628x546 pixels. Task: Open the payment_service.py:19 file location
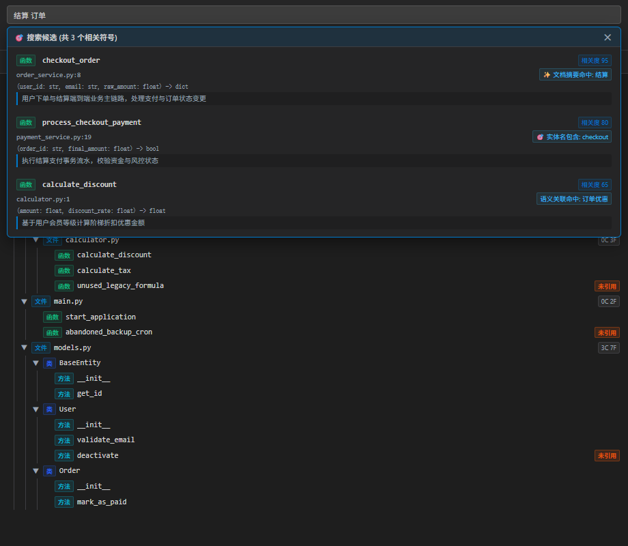tap(54, 137)
